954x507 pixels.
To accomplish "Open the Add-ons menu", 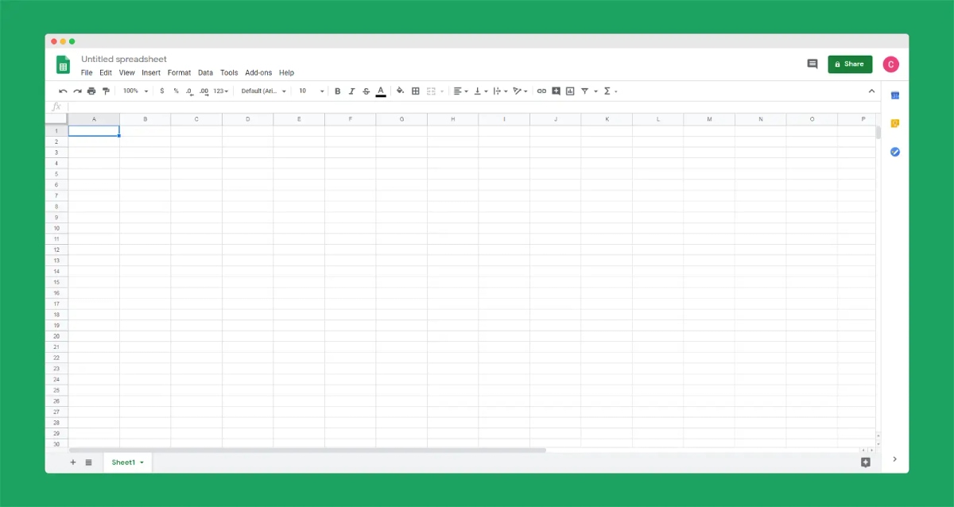I will pyautogui.click(x=258, y=72).
